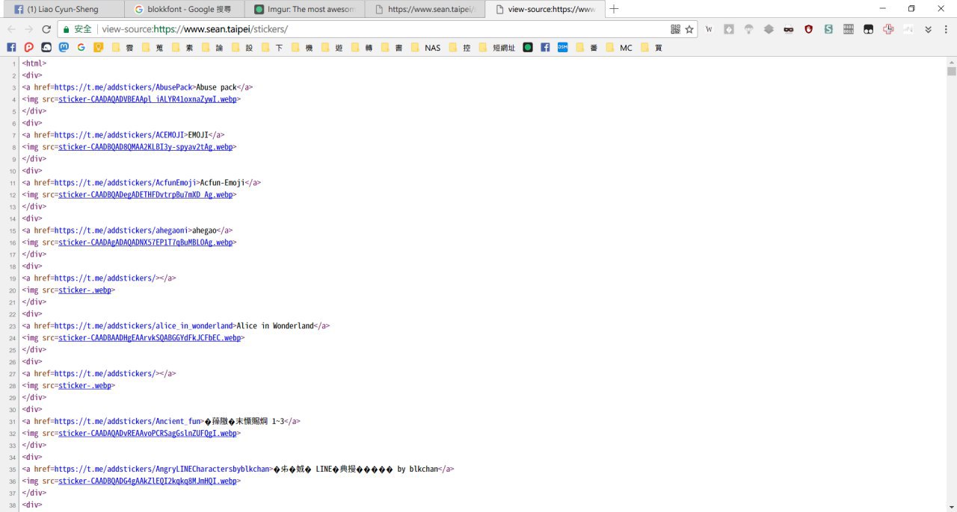Click the address bar URL field

374,29
